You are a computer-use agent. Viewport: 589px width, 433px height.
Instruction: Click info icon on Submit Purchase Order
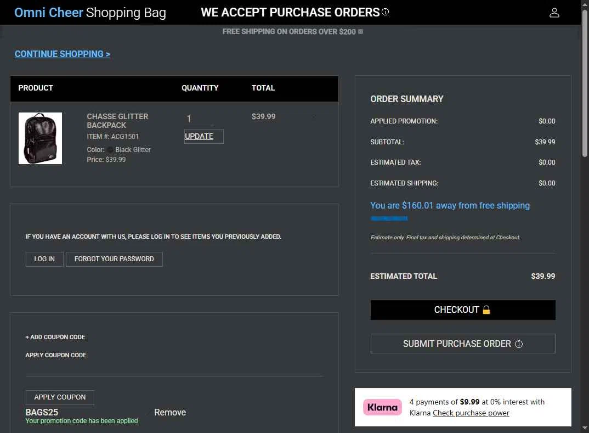[x=519, y=344]
